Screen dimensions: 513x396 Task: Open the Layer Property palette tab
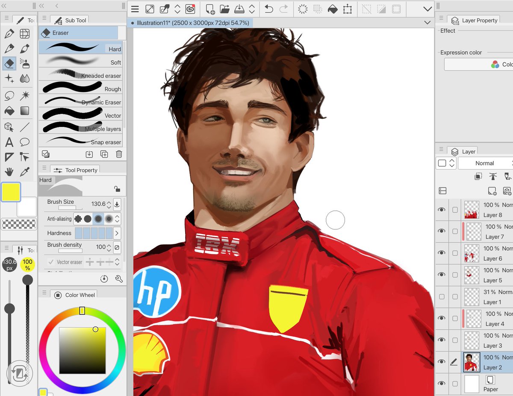coord(474,20)
